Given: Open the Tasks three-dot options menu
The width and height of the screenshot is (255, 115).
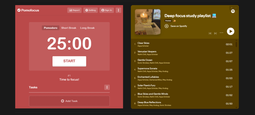Looking at the screenshot, I should [107, 87].
